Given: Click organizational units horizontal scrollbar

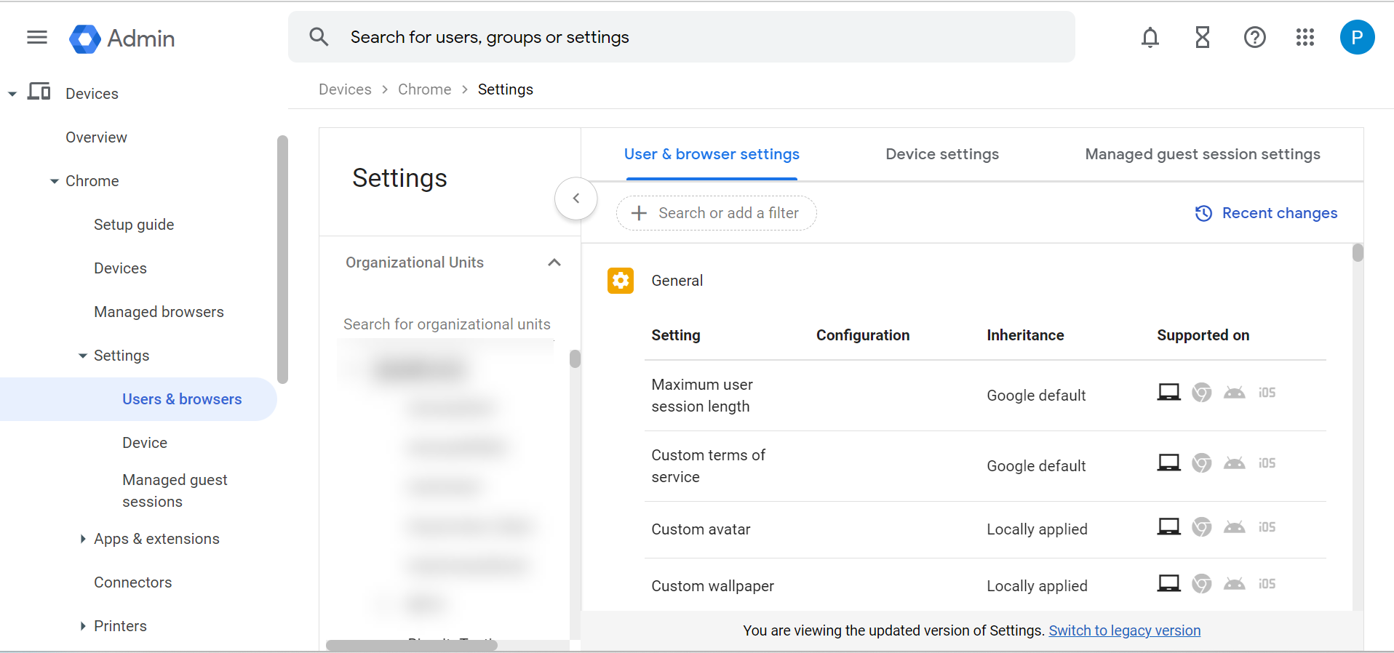Looking at the screenshot, I should pyautogui.click(x=412, y=645).
